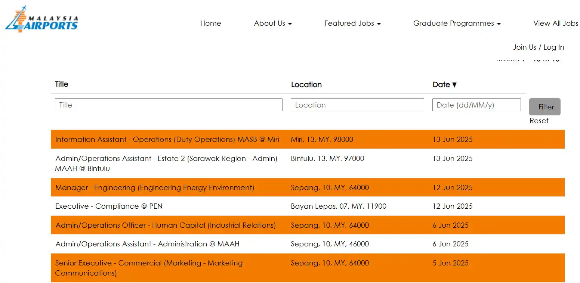The width and height of the screenshot is (580, 283).
Task: Select location text Bayan Lepas, 07, MY, 11900
Action: click(339, 206)
